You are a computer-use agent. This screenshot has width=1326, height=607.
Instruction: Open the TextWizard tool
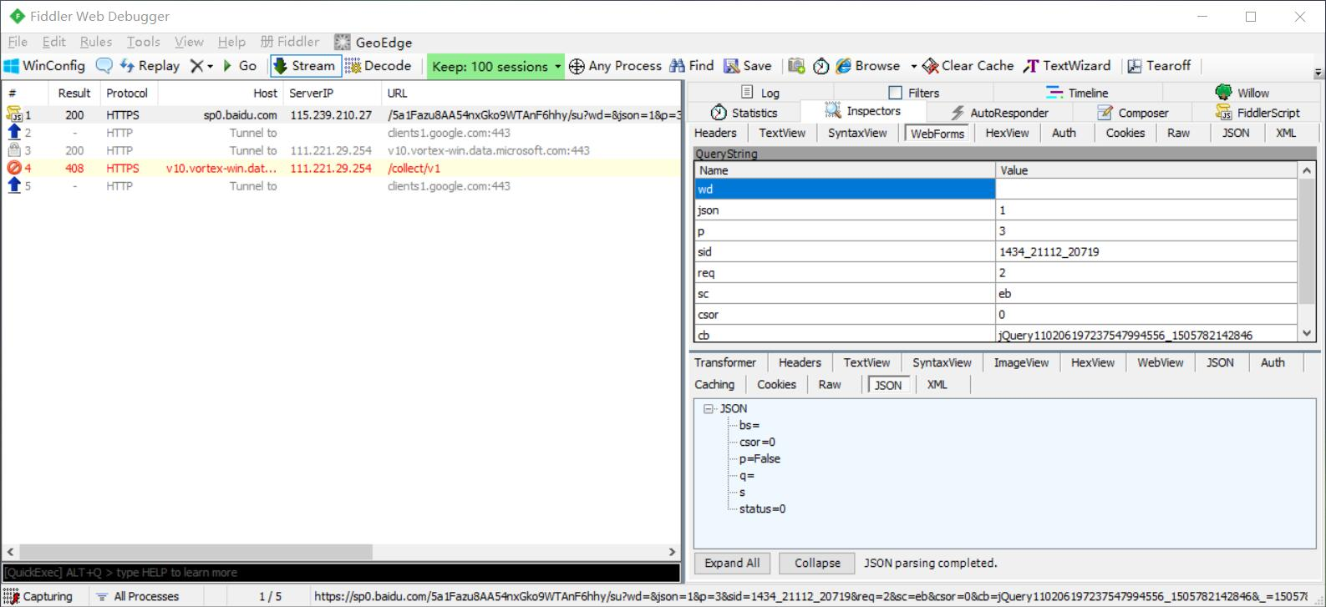coord(1067,66)
